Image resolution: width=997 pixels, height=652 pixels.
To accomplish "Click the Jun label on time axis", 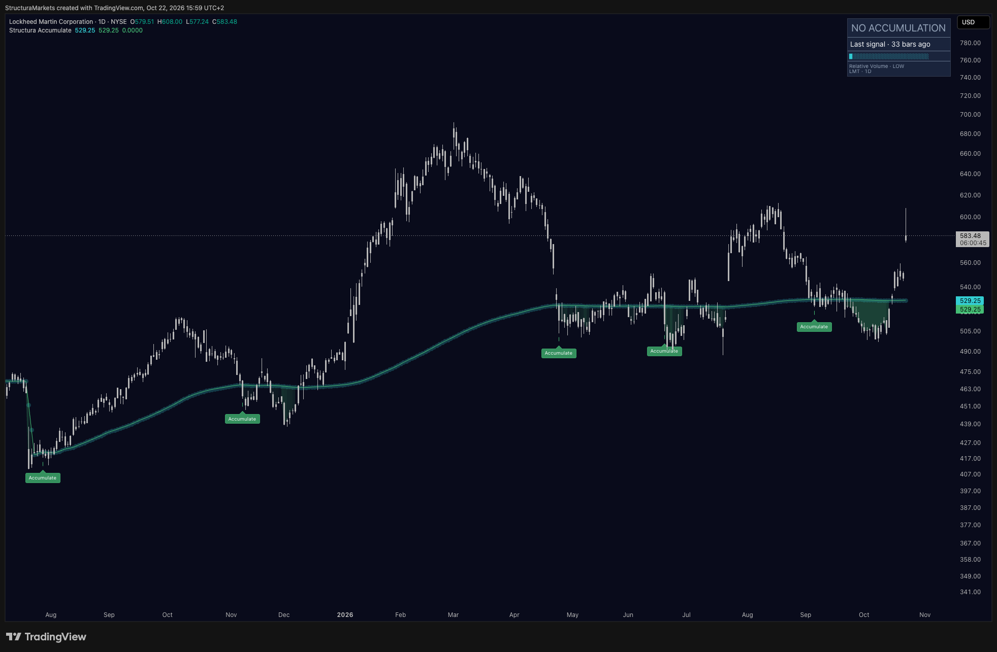I will coord(628,615).
